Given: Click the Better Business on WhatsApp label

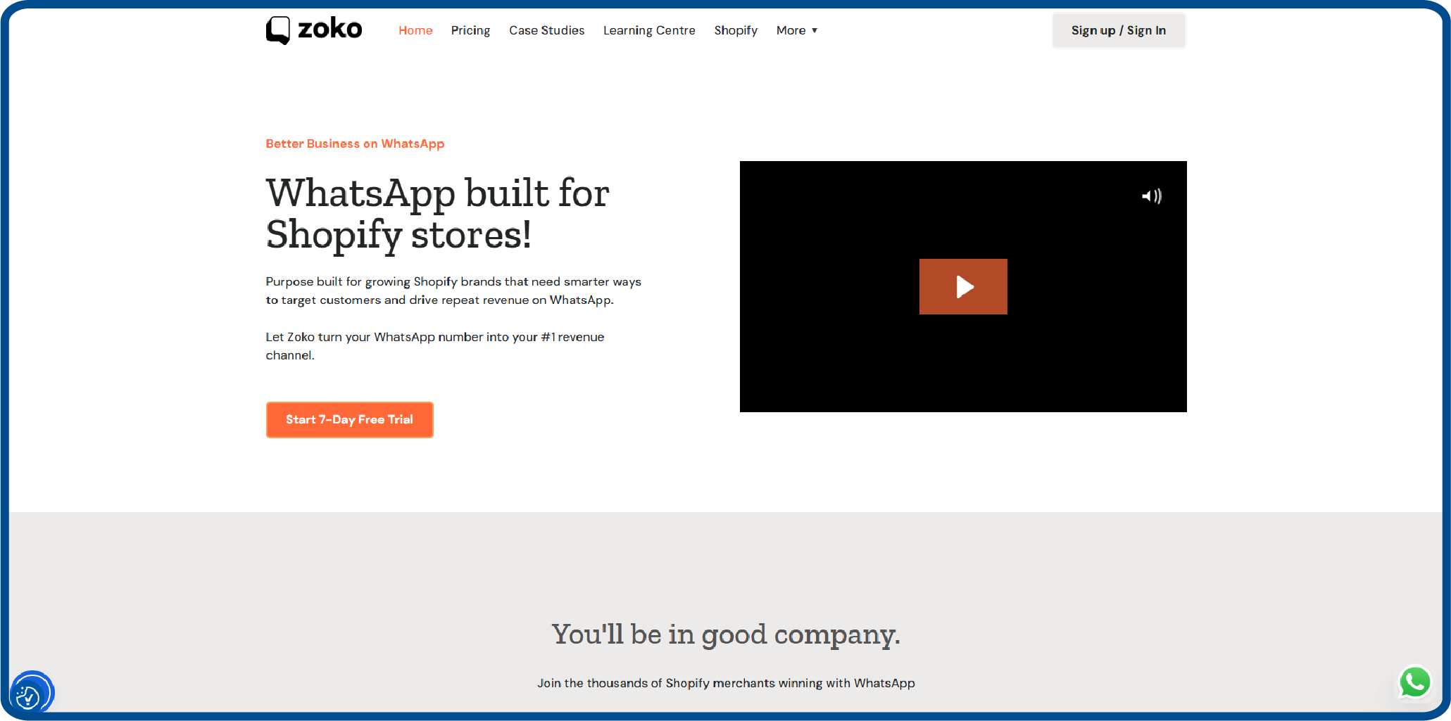Looking at the screenshot, I should (x=355, y=143).
